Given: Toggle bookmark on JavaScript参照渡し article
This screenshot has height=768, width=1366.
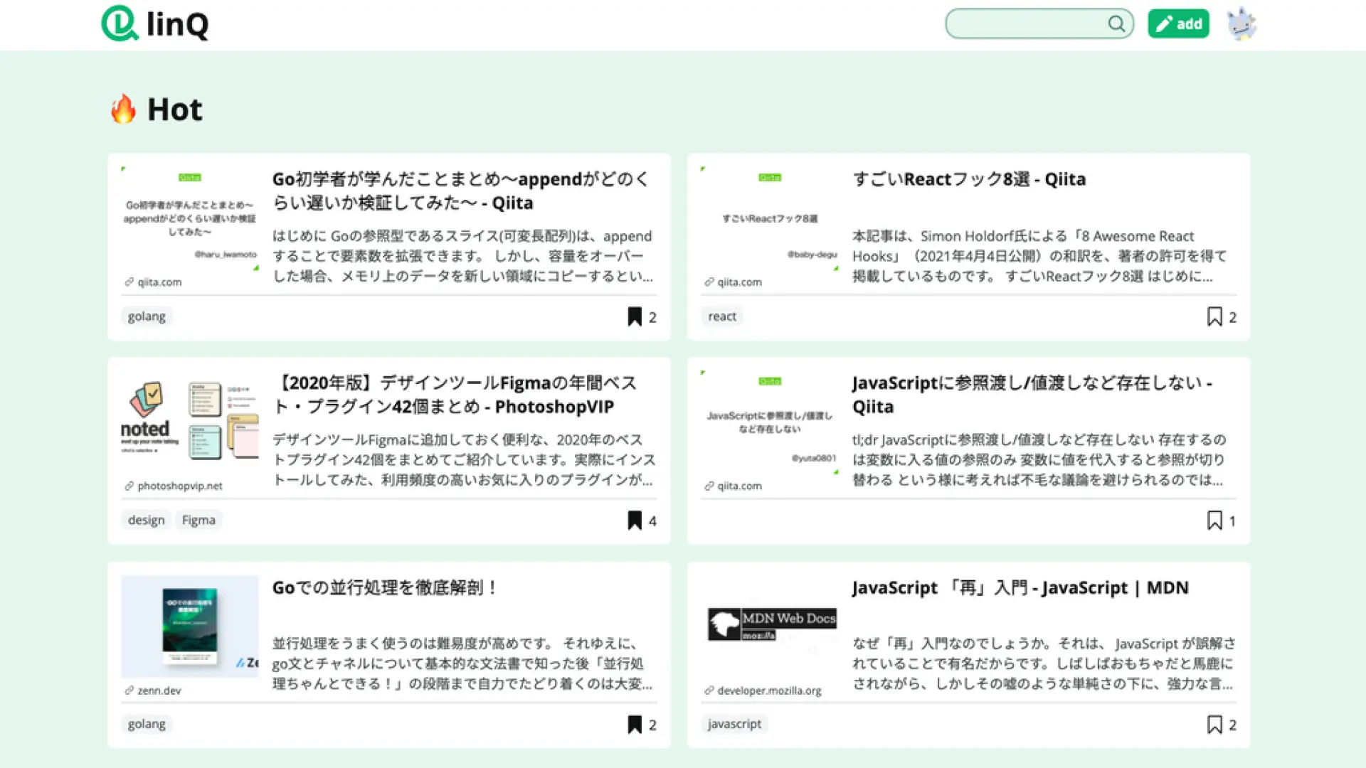Looking at the screenshot, I should (1214, 521).
